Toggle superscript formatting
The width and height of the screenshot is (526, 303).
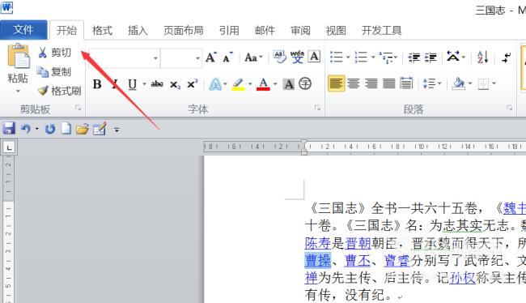tap(193, 84)
